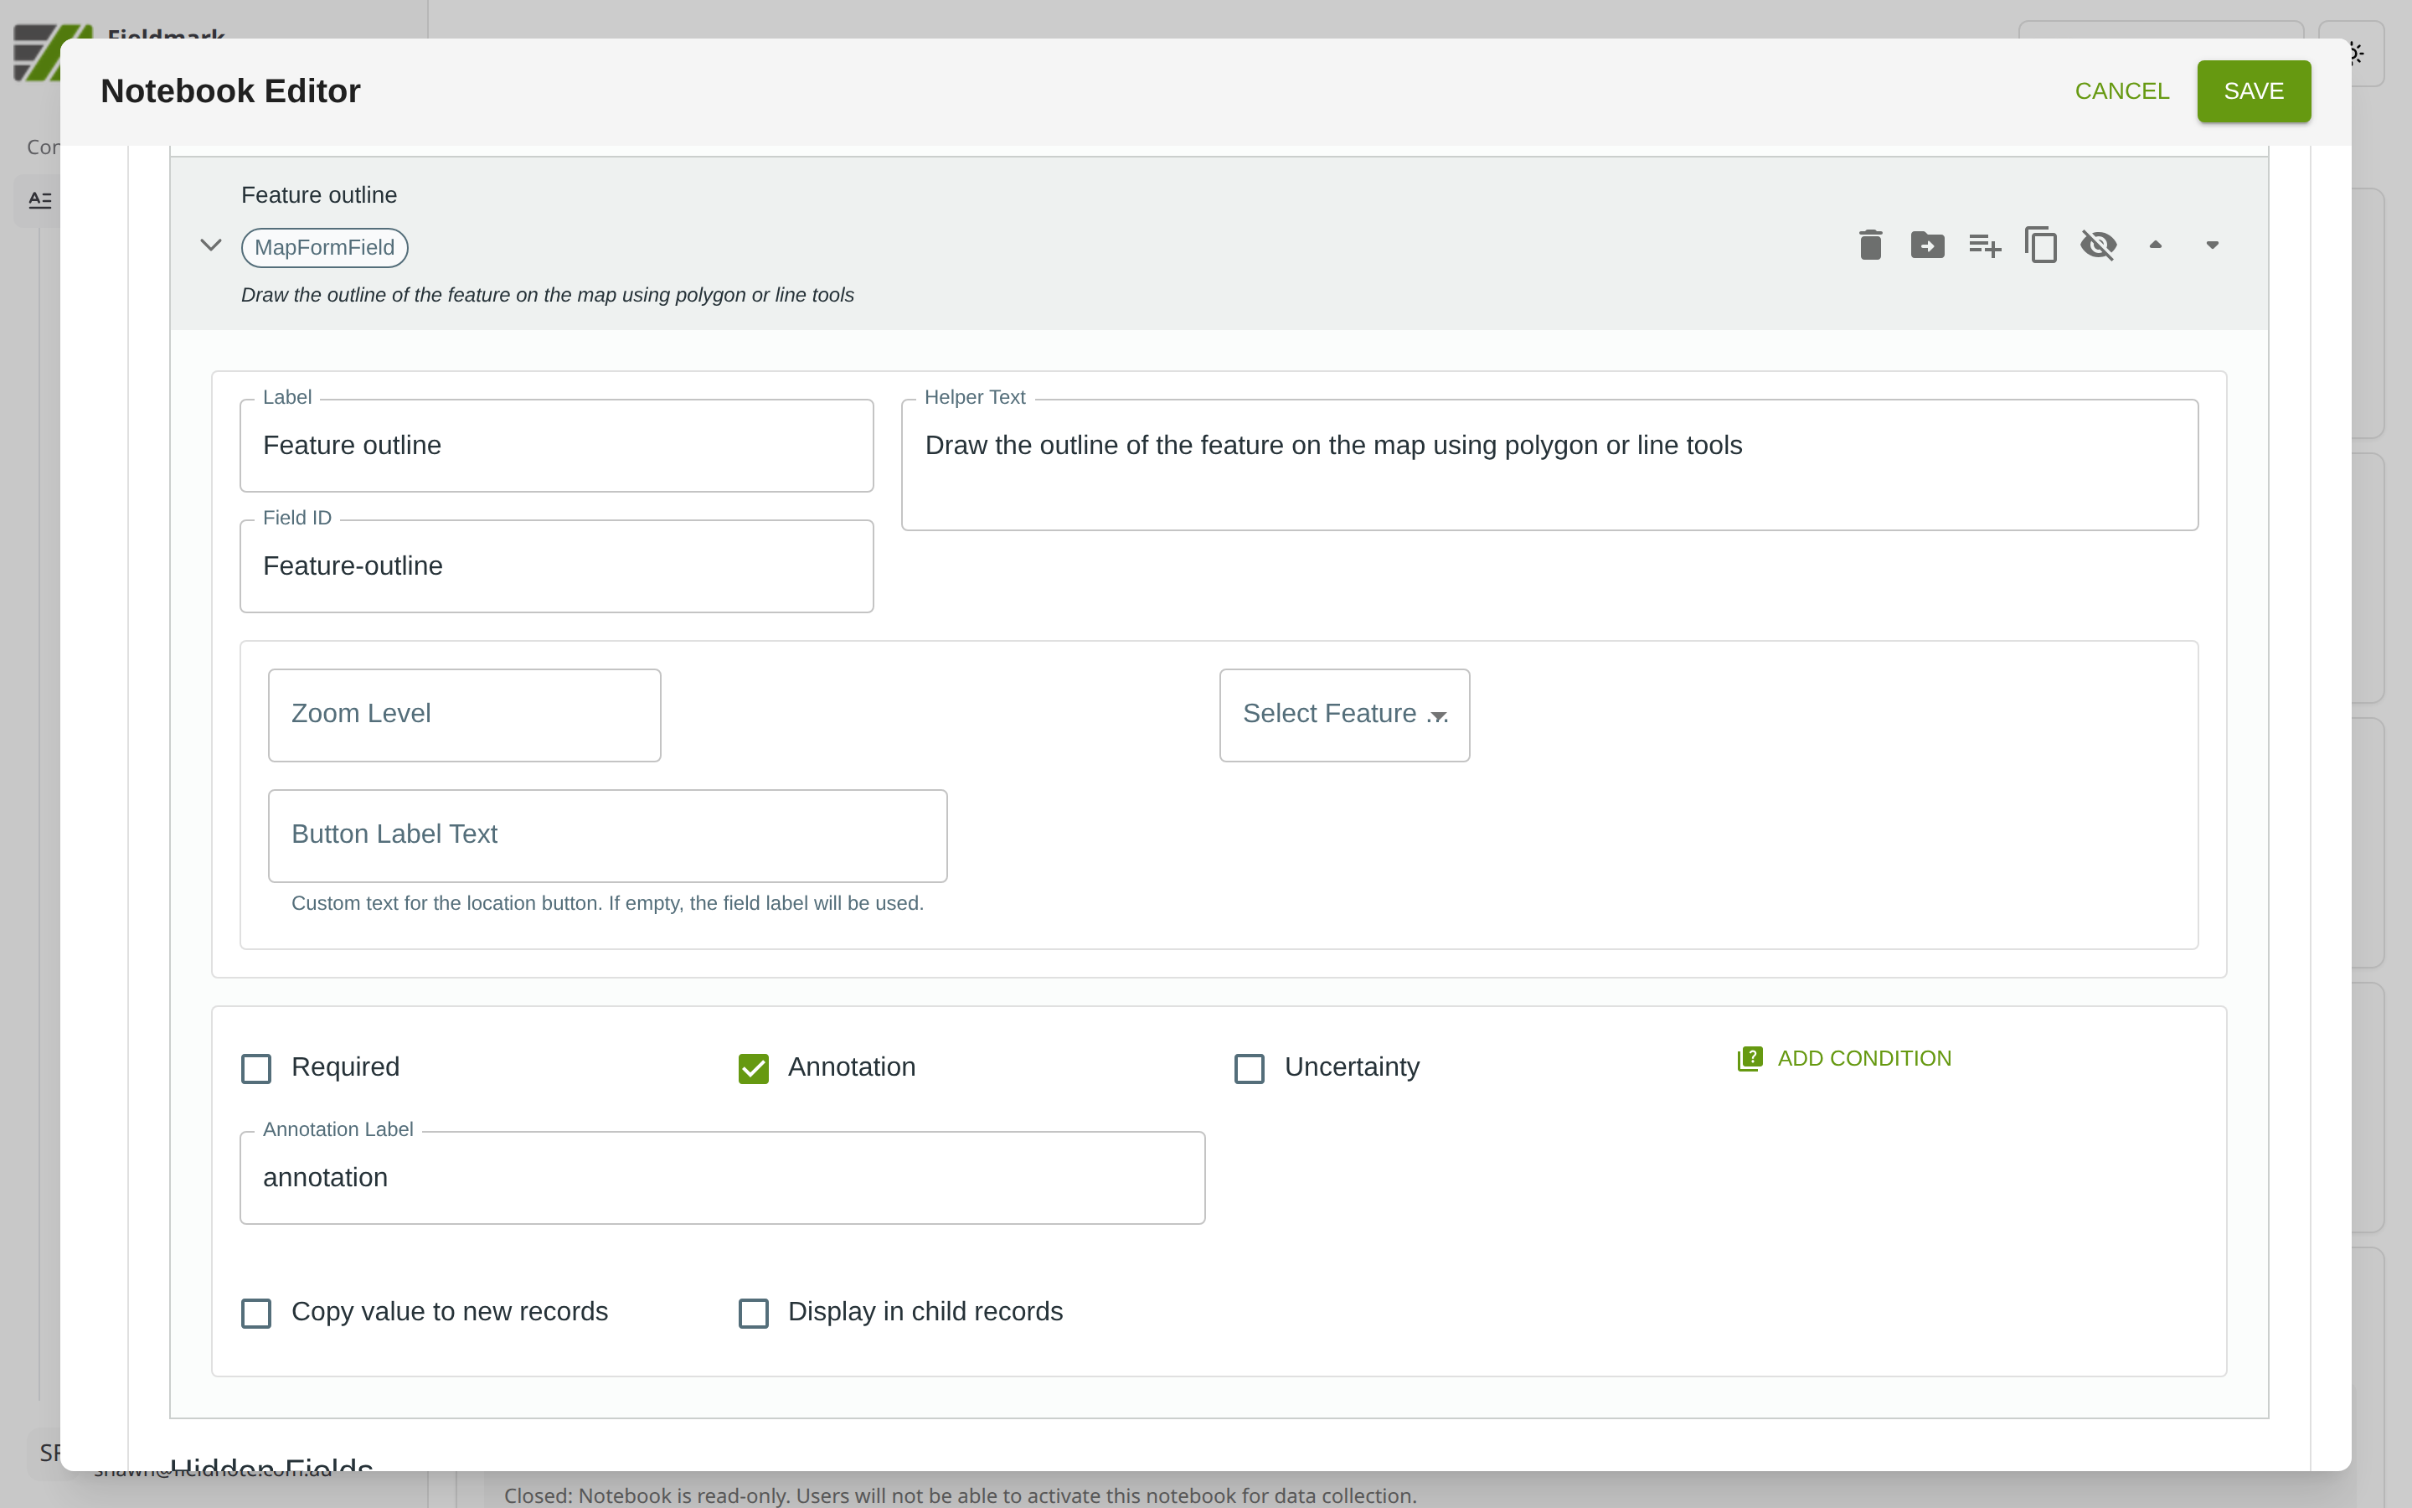
Task: Save the notebook changes
Action: click(x=2253, y=90)
